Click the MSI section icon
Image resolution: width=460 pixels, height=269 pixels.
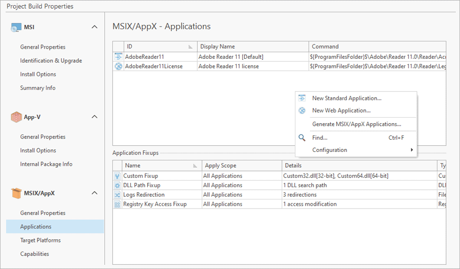(16, 27)
